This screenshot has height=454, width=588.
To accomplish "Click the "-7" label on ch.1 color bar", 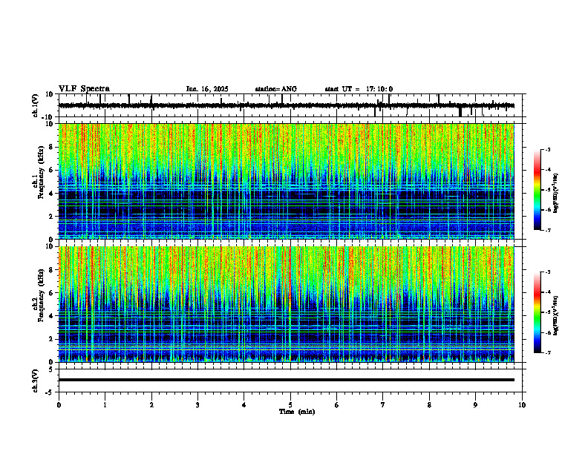I will tap(547, 230).
